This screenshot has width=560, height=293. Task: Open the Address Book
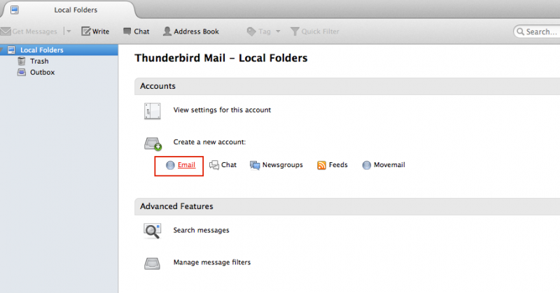coord(191,31)
